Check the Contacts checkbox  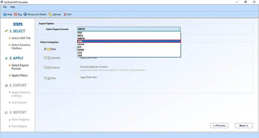click(45, 67)
